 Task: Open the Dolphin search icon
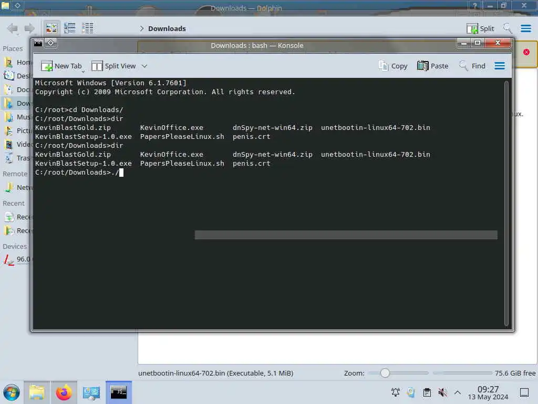[x=507, y=28]
